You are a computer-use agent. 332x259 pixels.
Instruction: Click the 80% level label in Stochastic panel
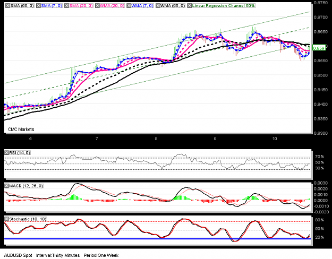pyautogui.click(x=319, y=220)
